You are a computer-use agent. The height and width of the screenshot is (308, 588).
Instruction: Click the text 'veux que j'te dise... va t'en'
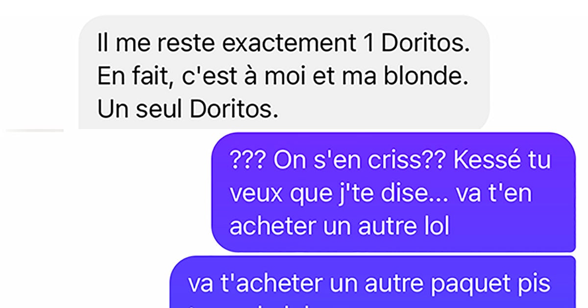pos(380,195)
